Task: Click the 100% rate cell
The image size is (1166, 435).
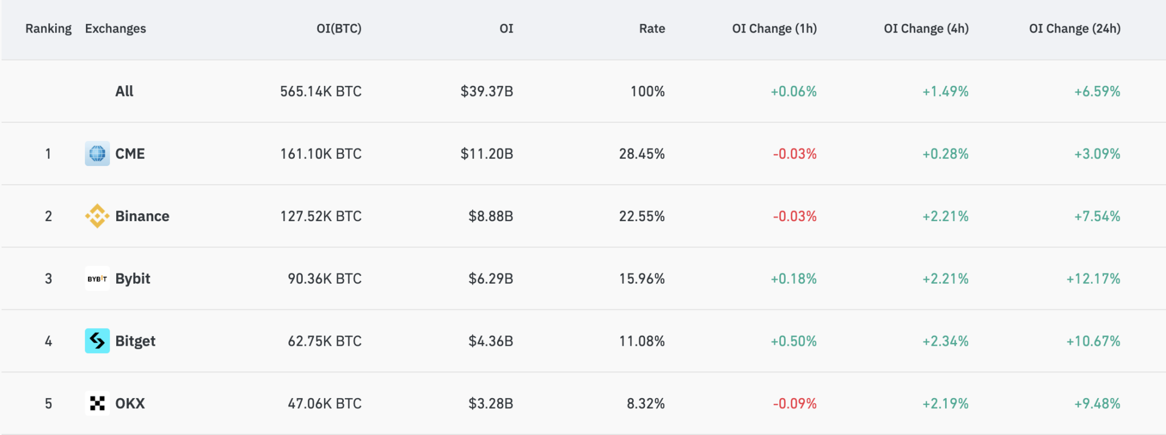Action: 647,91
